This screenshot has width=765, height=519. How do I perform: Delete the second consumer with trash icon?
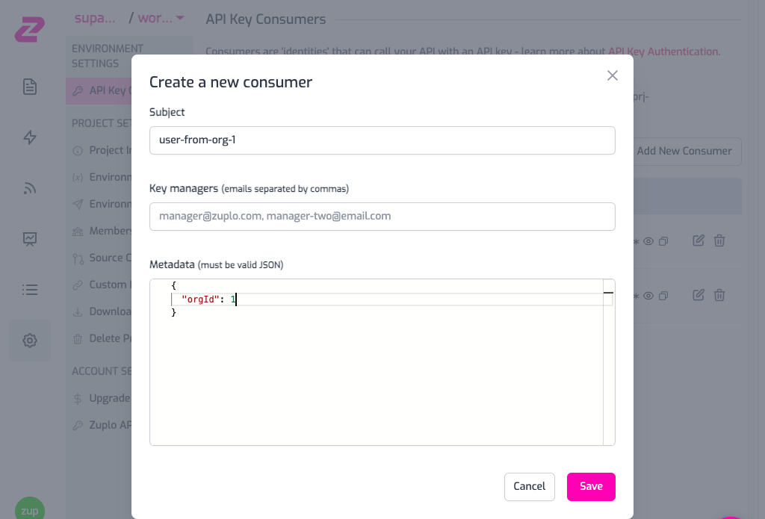pos(719,295)
